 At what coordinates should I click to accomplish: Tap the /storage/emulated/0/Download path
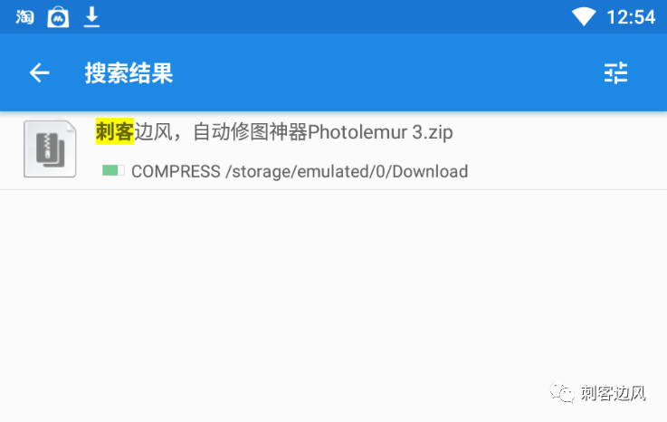point(347,172)
